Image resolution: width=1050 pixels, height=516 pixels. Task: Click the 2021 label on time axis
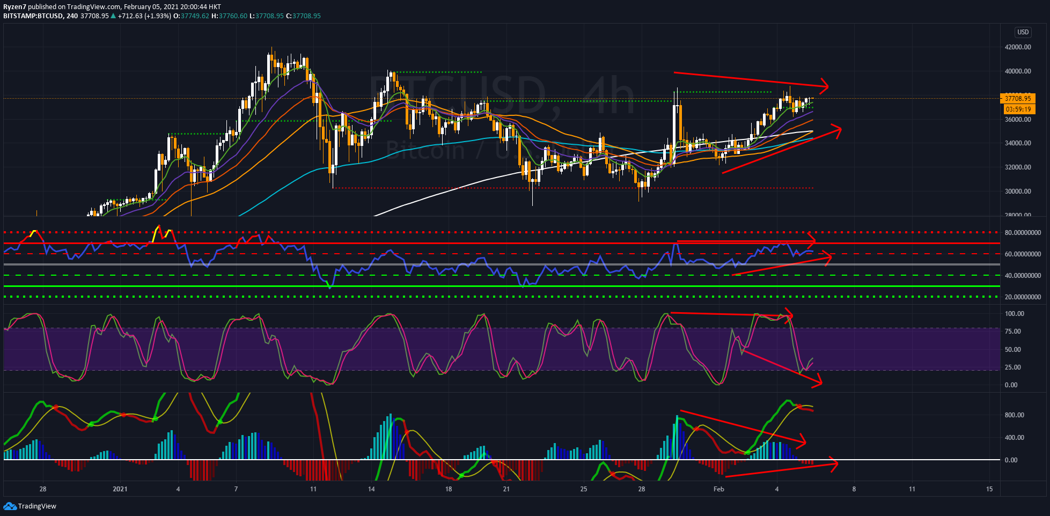click(120, 489)
